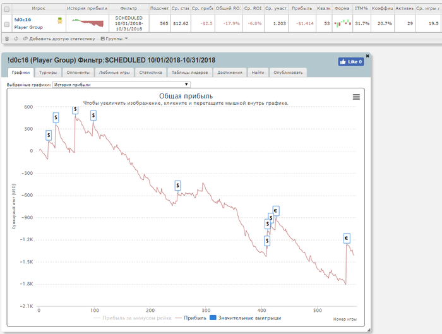Click the dollar win marker near 150 profit

(49, 135)
